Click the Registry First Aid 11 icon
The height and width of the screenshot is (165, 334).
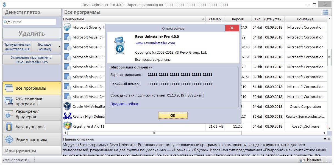(x=67, y=126)
